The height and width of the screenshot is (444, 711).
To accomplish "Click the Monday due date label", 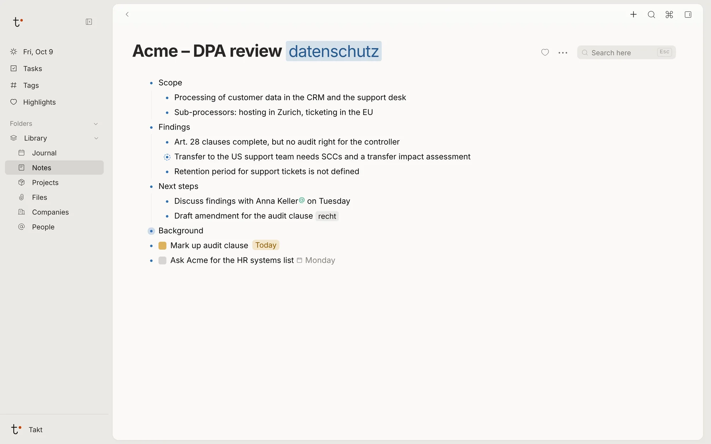I will (x=320, y=260).
